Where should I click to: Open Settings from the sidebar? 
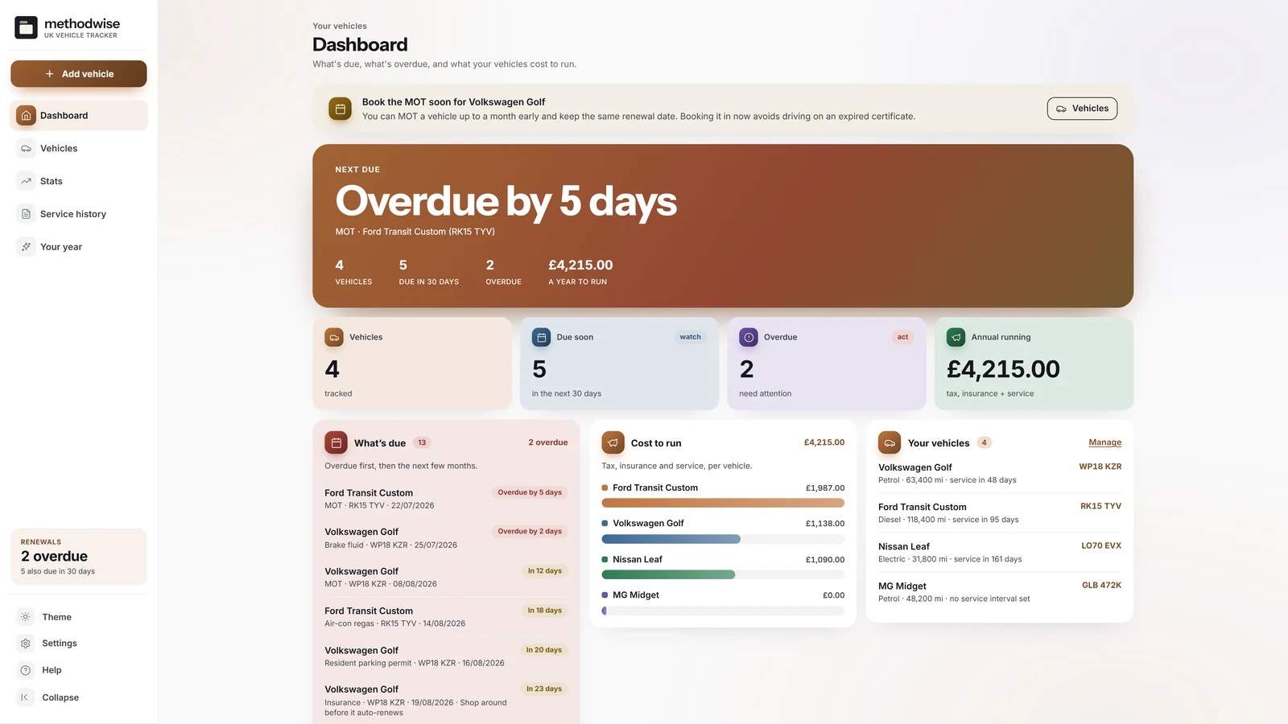pos(79,644)
